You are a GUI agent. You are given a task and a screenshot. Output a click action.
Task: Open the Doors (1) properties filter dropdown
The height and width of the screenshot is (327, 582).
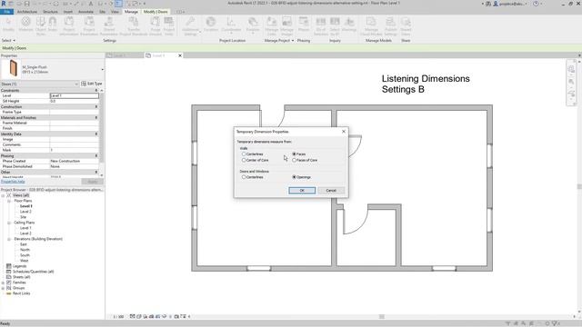pyautogui.click(x=76, y=84)
